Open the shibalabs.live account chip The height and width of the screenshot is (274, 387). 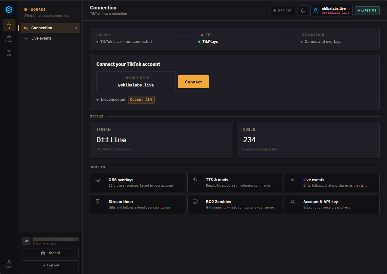click(331, 10)
